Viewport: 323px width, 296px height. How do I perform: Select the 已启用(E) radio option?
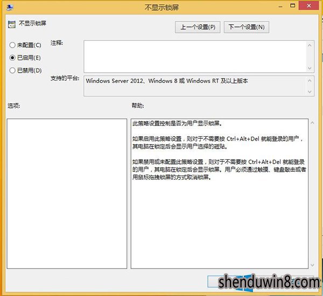tap(25, 58)
